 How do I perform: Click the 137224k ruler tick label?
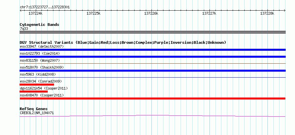pyautogui.click(x=35, y=13)
